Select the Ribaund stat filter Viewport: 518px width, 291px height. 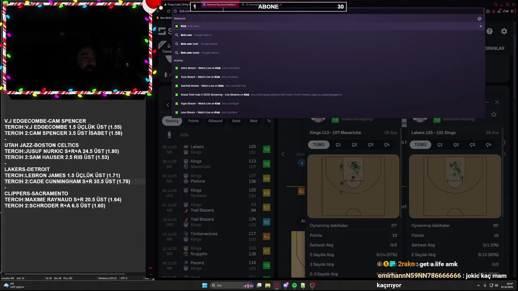[215, 121]
